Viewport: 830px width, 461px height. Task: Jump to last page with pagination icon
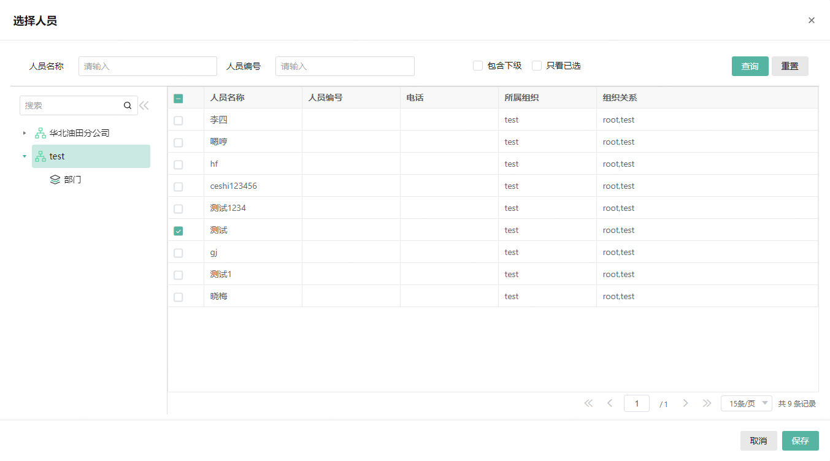tap(707, 403)
